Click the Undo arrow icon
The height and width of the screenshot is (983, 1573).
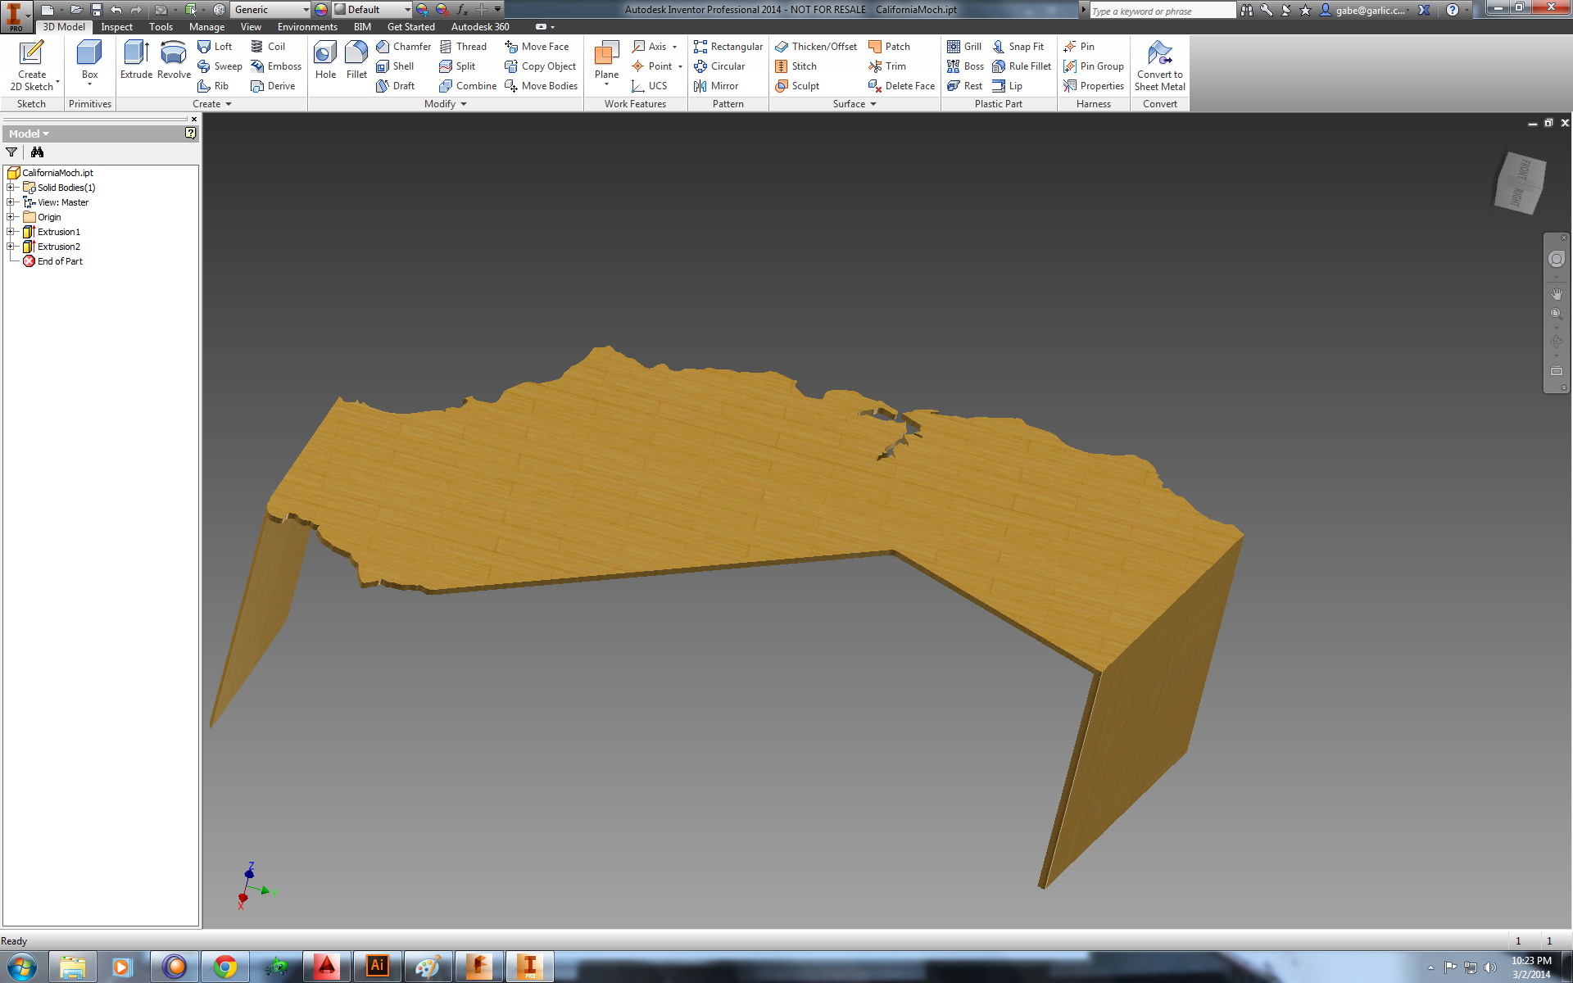pyautogui.click(x=116, y=10)
